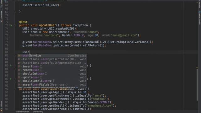Click Gender.FEMALE on line 76
The width and height of the screenshot is (201, 113).
pos(73,35)
